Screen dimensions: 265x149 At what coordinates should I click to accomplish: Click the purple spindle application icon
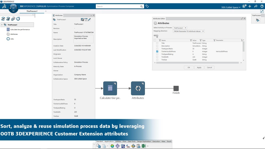pos(118,146)
